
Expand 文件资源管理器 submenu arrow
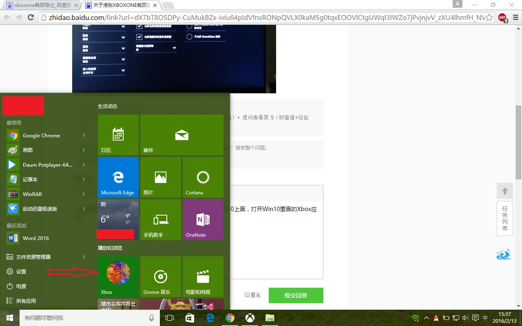(84, 257)
